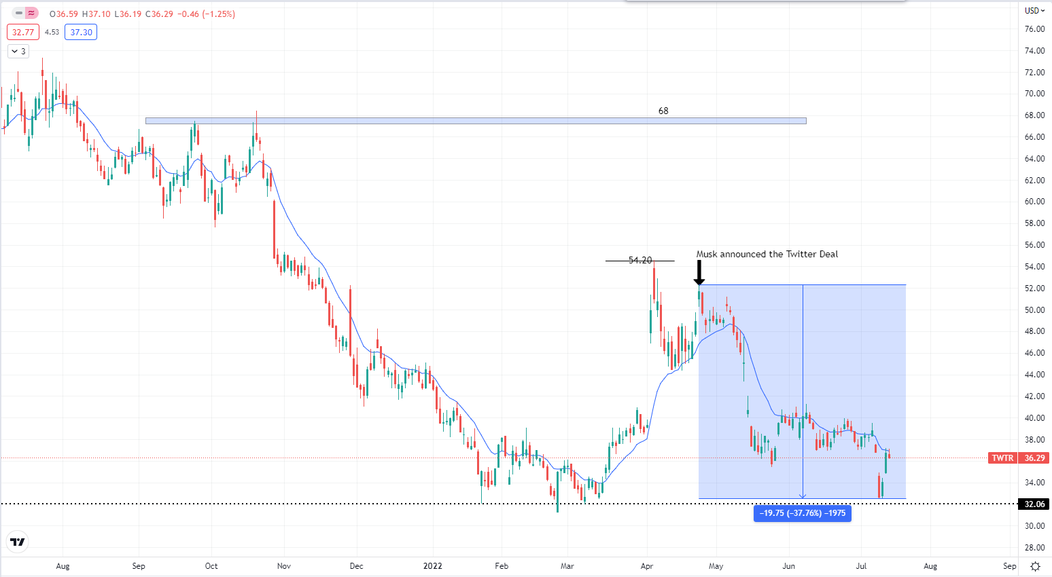Open chart settings gear icon
The height and width of the screenshot is (577, 1052).
pyautogui.click(x=1035, y=566)
